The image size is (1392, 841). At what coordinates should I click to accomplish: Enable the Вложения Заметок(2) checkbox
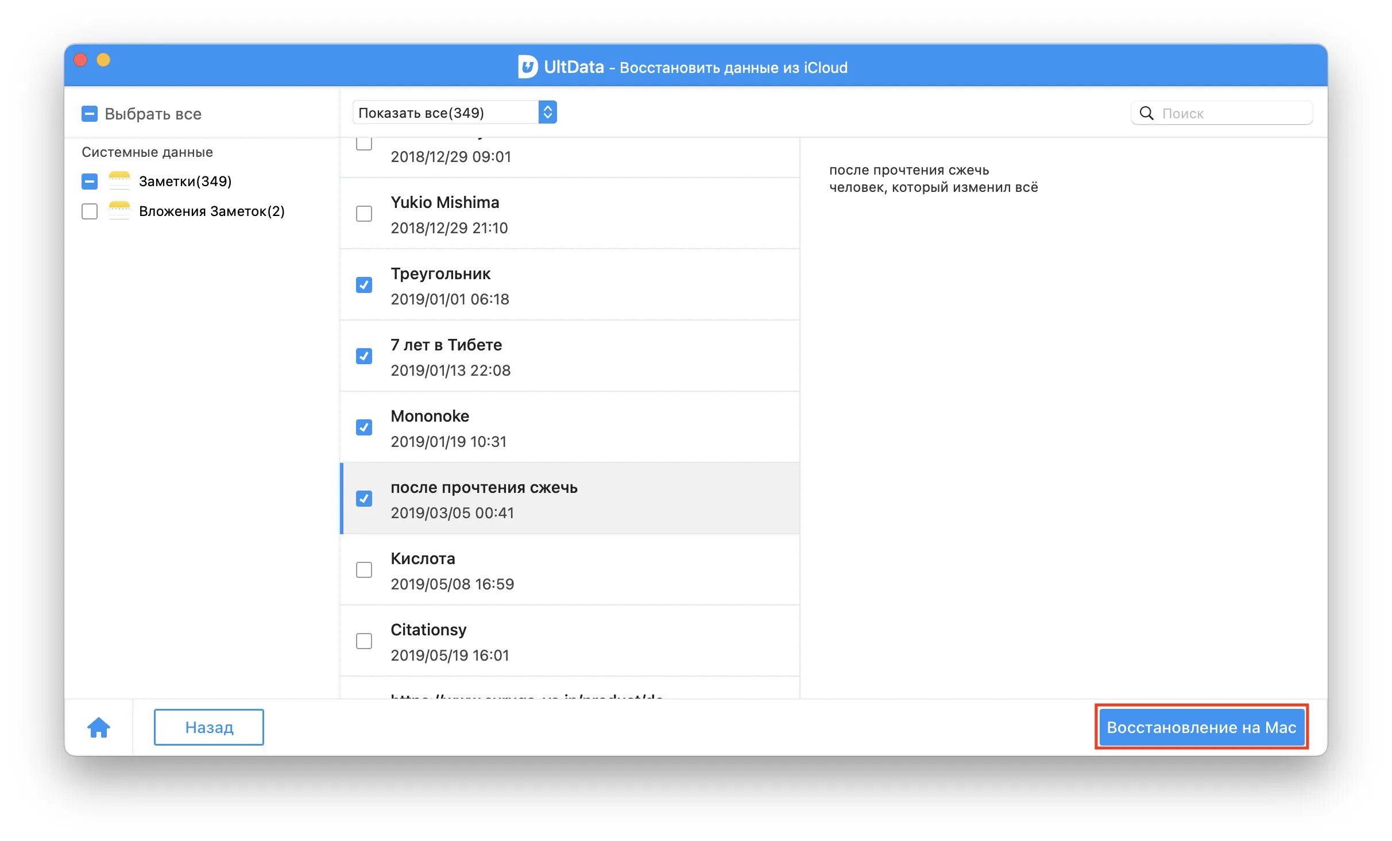coord(90,211)
